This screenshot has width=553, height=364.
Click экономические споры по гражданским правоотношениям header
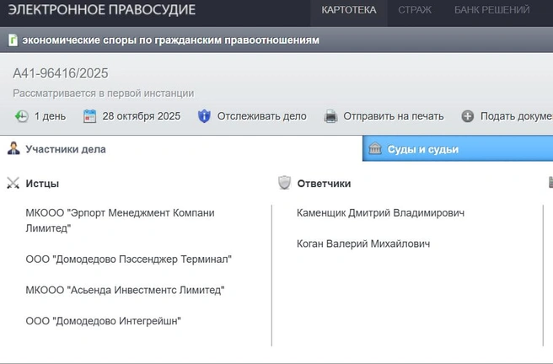click(171, 40)
